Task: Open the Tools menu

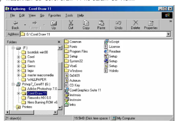Action: tap(69, 15)
